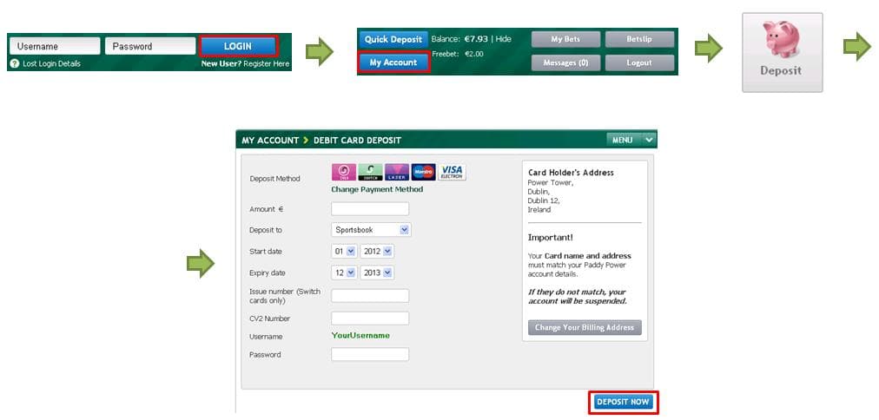Select the Switch card logo

(x=370, y=172)
